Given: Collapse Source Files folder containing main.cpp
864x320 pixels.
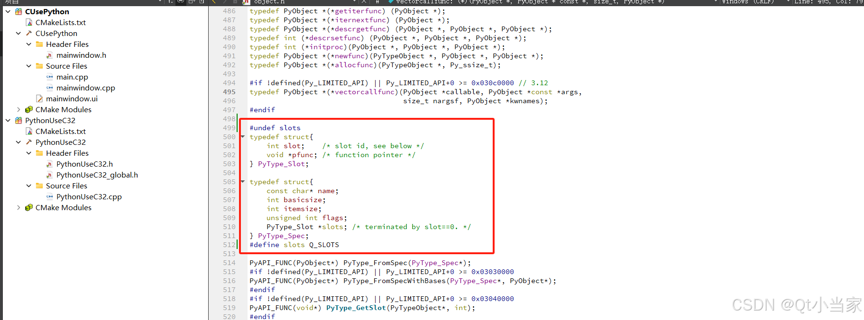Looking at the screenshot, I should pos(29,66).
